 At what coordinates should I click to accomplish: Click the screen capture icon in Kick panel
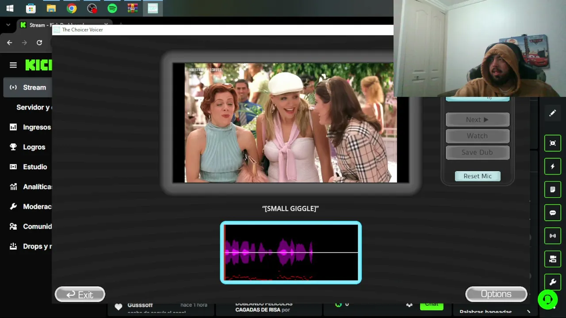[x=553, y=143]
